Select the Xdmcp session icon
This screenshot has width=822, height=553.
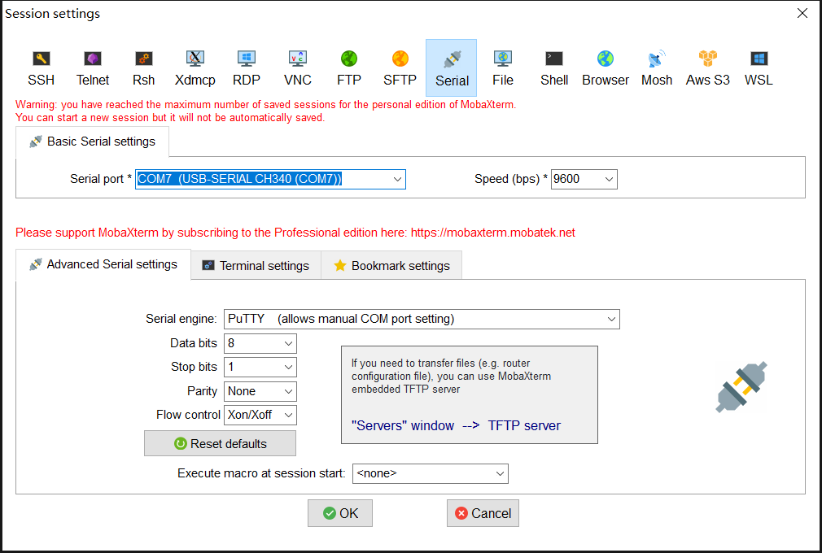coord(195,68)
